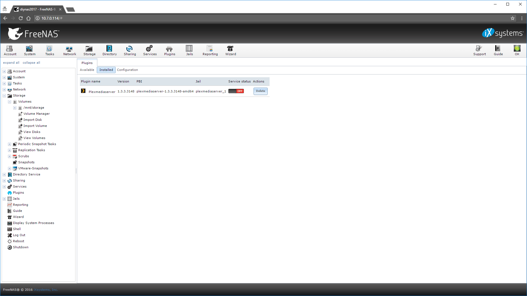Screen dimensions: 527x296
Task: Expand the Jails tree node
Action: click(4, 199)
